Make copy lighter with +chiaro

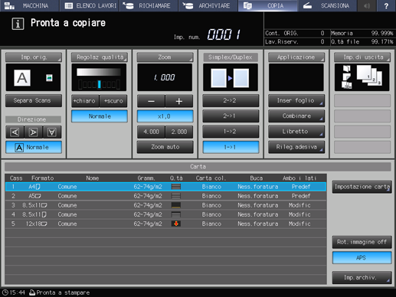[85, 101]
